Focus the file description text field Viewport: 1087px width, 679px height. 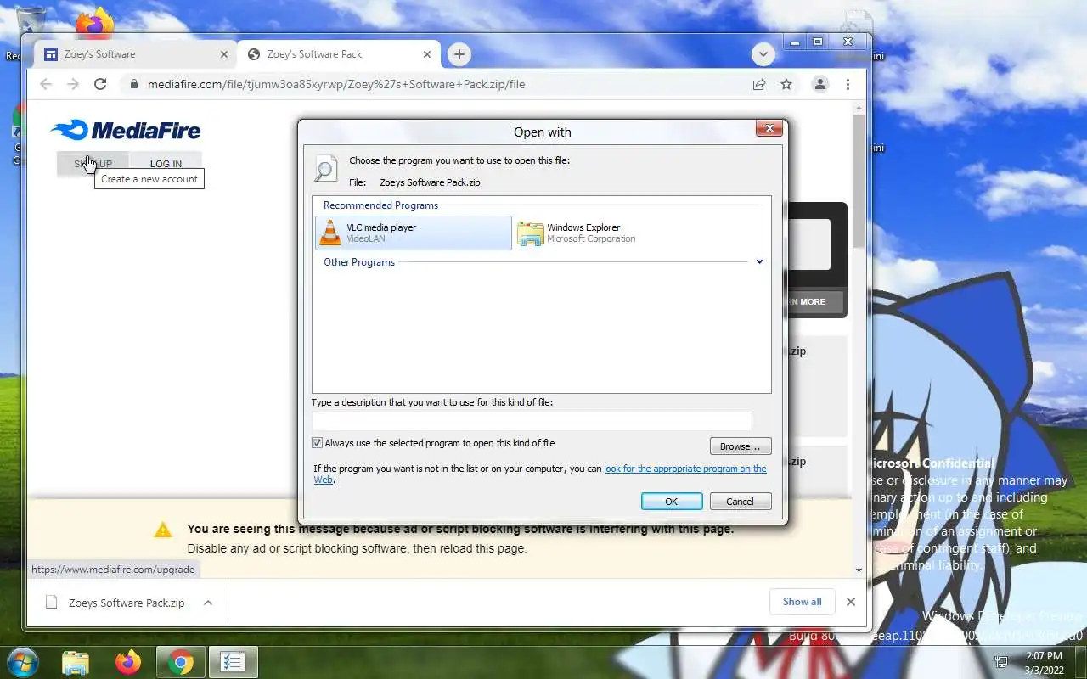tap(531, 421)
